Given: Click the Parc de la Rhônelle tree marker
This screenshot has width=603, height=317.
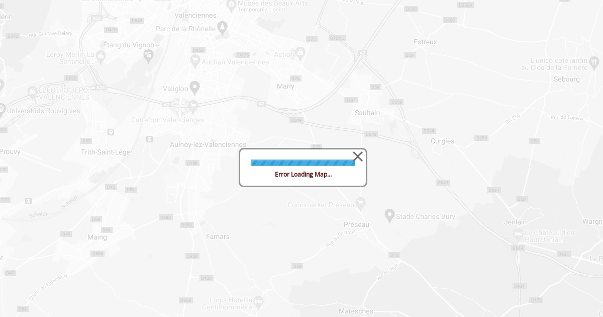Looking at the screenshot, I should point(223,29).
